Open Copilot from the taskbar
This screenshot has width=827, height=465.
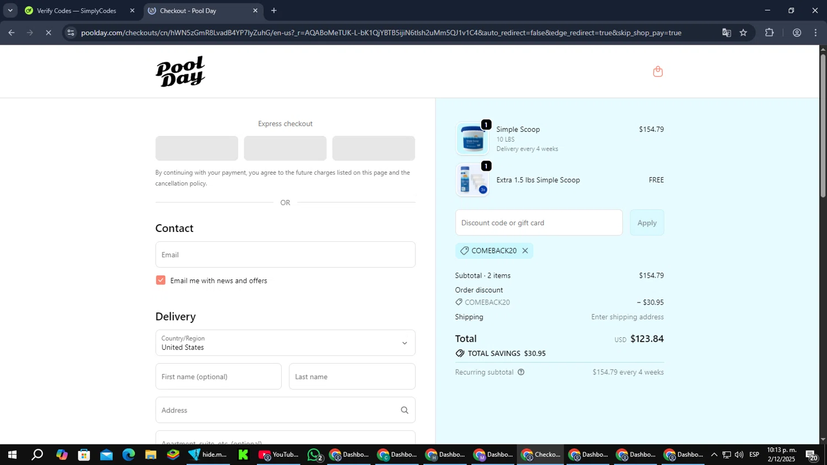[62, 455]
